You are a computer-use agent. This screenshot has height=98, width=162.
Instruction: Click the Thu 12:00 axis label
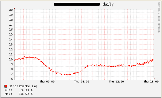pos(116,82)
